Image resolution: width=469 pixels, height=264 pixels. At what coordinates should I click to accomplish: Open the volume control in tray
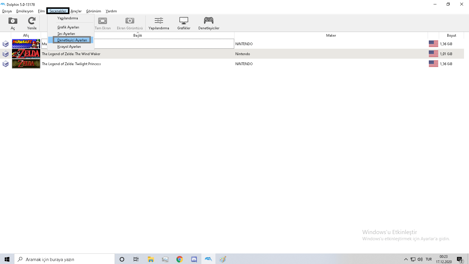(420, 259)
